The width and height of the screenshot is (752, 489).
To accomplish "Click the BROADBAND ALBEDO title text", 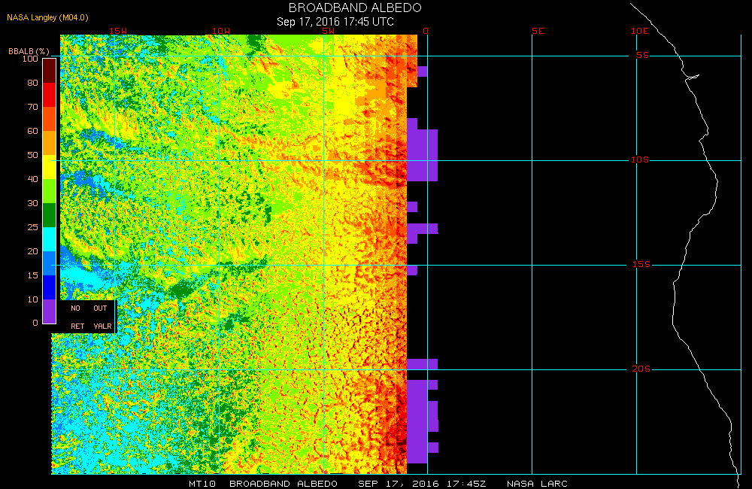I will click(x=355, y=8).
